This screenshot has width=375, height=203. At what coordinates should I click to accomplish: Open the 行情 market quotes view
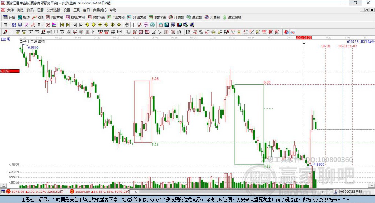[x=9, y=18]
